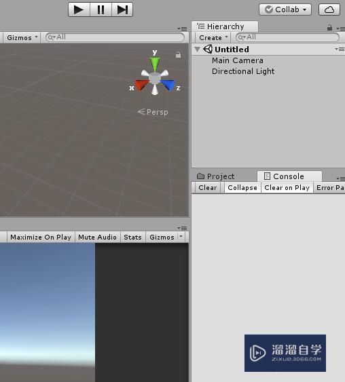Toggle Collapse in the Console
The width and height of the screenshot is (345, 382).
(242, 187)
